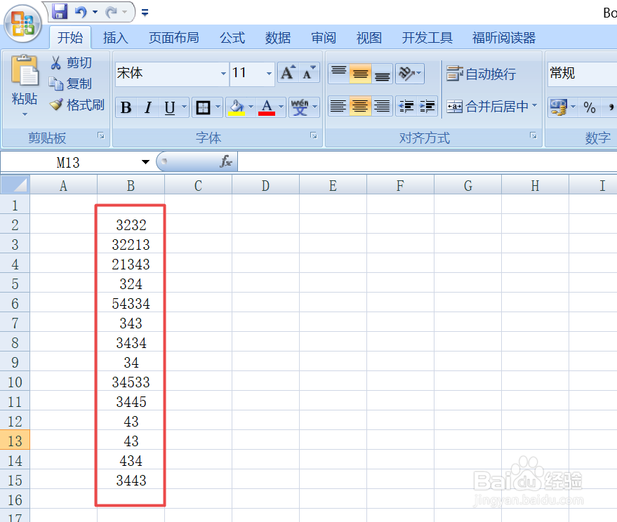Switch to the 开始 tab

[70, 38]
